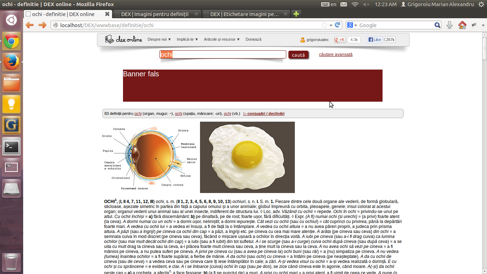Open ochi (spațiu, mâncare) lexeme link
This screenshot has width=487, height=274.
coord(179,113)
